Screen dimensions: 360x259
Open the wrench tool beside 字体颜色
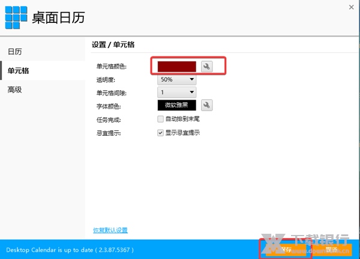click(207, 105)
